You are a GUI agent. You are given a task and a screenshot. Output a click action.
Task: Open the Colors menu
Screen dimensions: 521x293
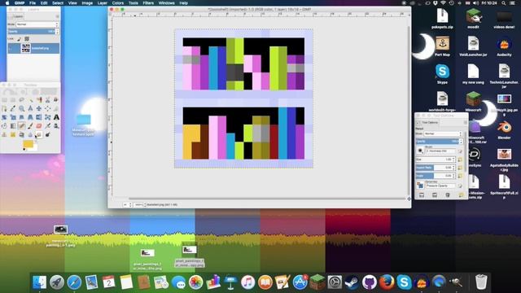pyautogui.click(x=117, y=3)
